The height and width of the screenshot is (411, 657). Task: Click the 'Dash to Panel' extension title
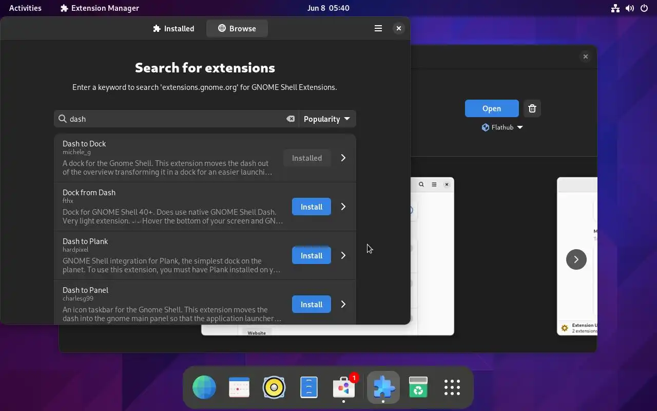pyautogui.click(x=85, y=290)
